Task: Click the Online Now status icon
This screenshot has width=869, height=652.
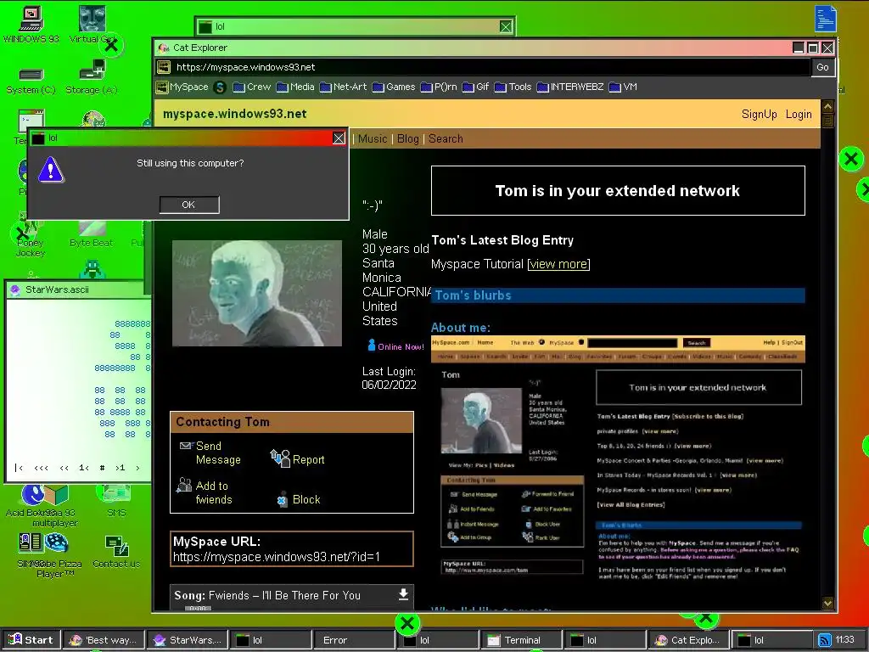Action: pos(372,345)
